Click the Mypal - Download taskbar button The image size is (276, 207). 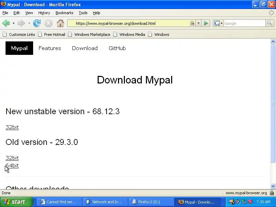[x=197, y=202]
